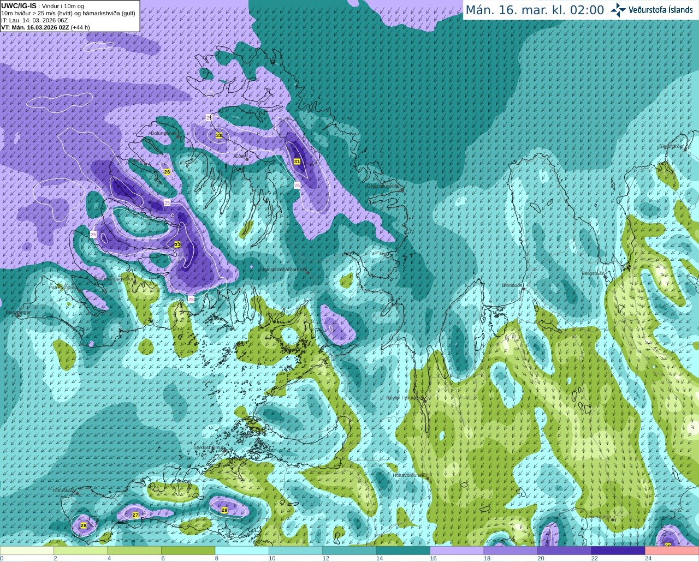The width and height of the screenshot is (699, 562).
Task: Click the Steingrímsfjarðarheiði station label
Action: pos(282,270)
